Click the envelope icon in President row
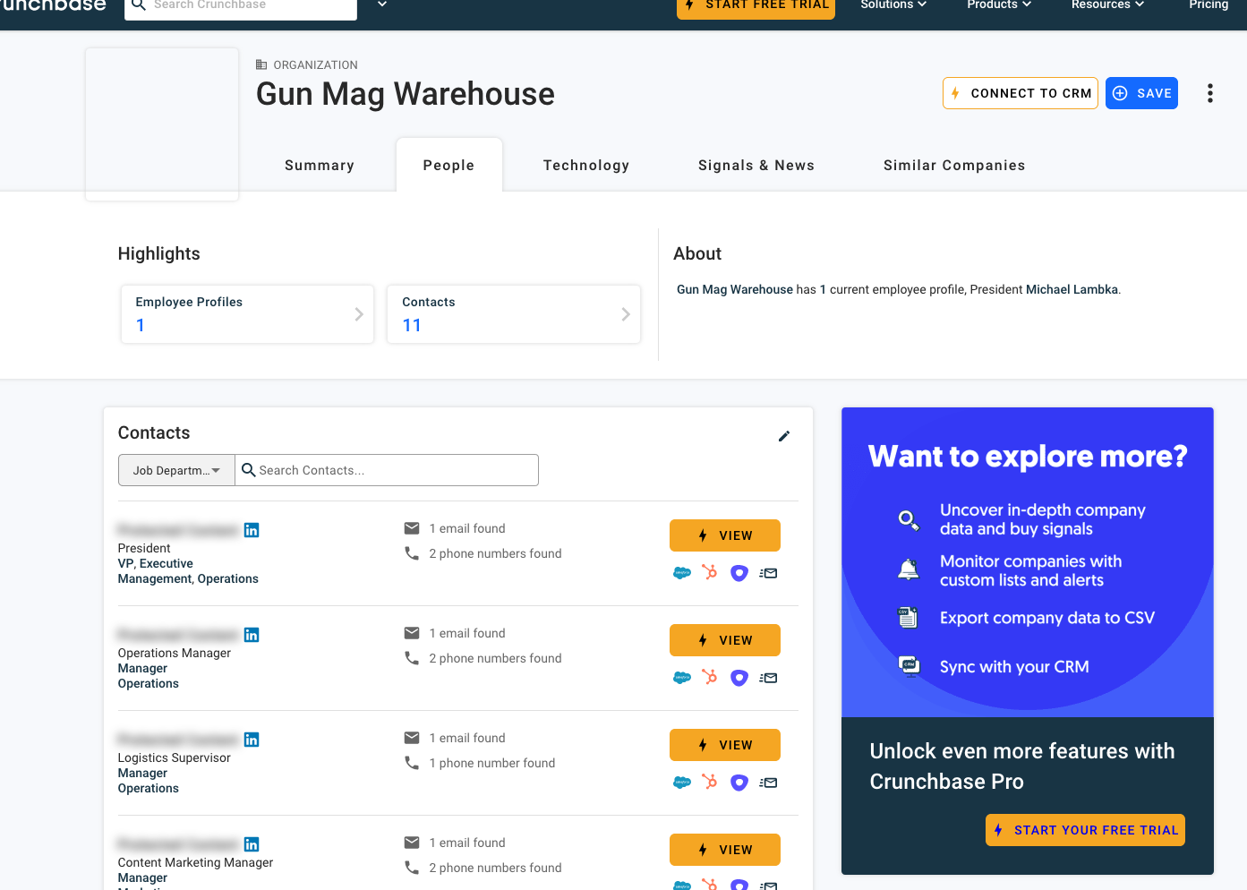The height and width of the screenshot is (890, 1247). pyautogui.click(x=412, y=528)
